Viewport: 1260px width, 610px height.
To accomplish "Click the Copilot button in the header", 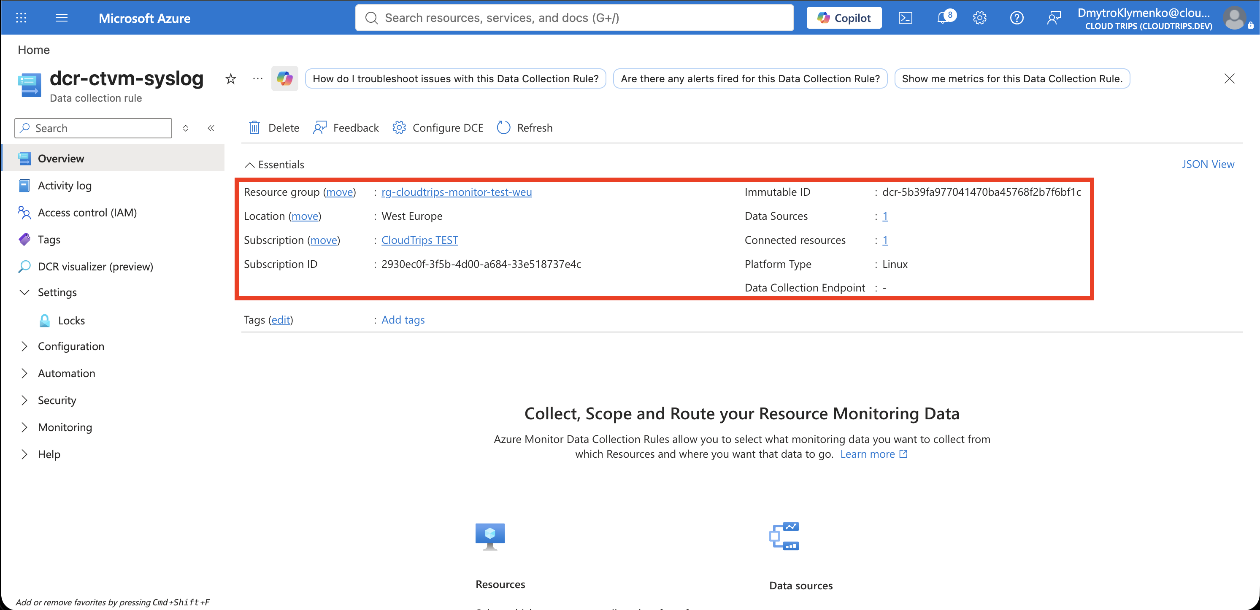I will point(844,18).
